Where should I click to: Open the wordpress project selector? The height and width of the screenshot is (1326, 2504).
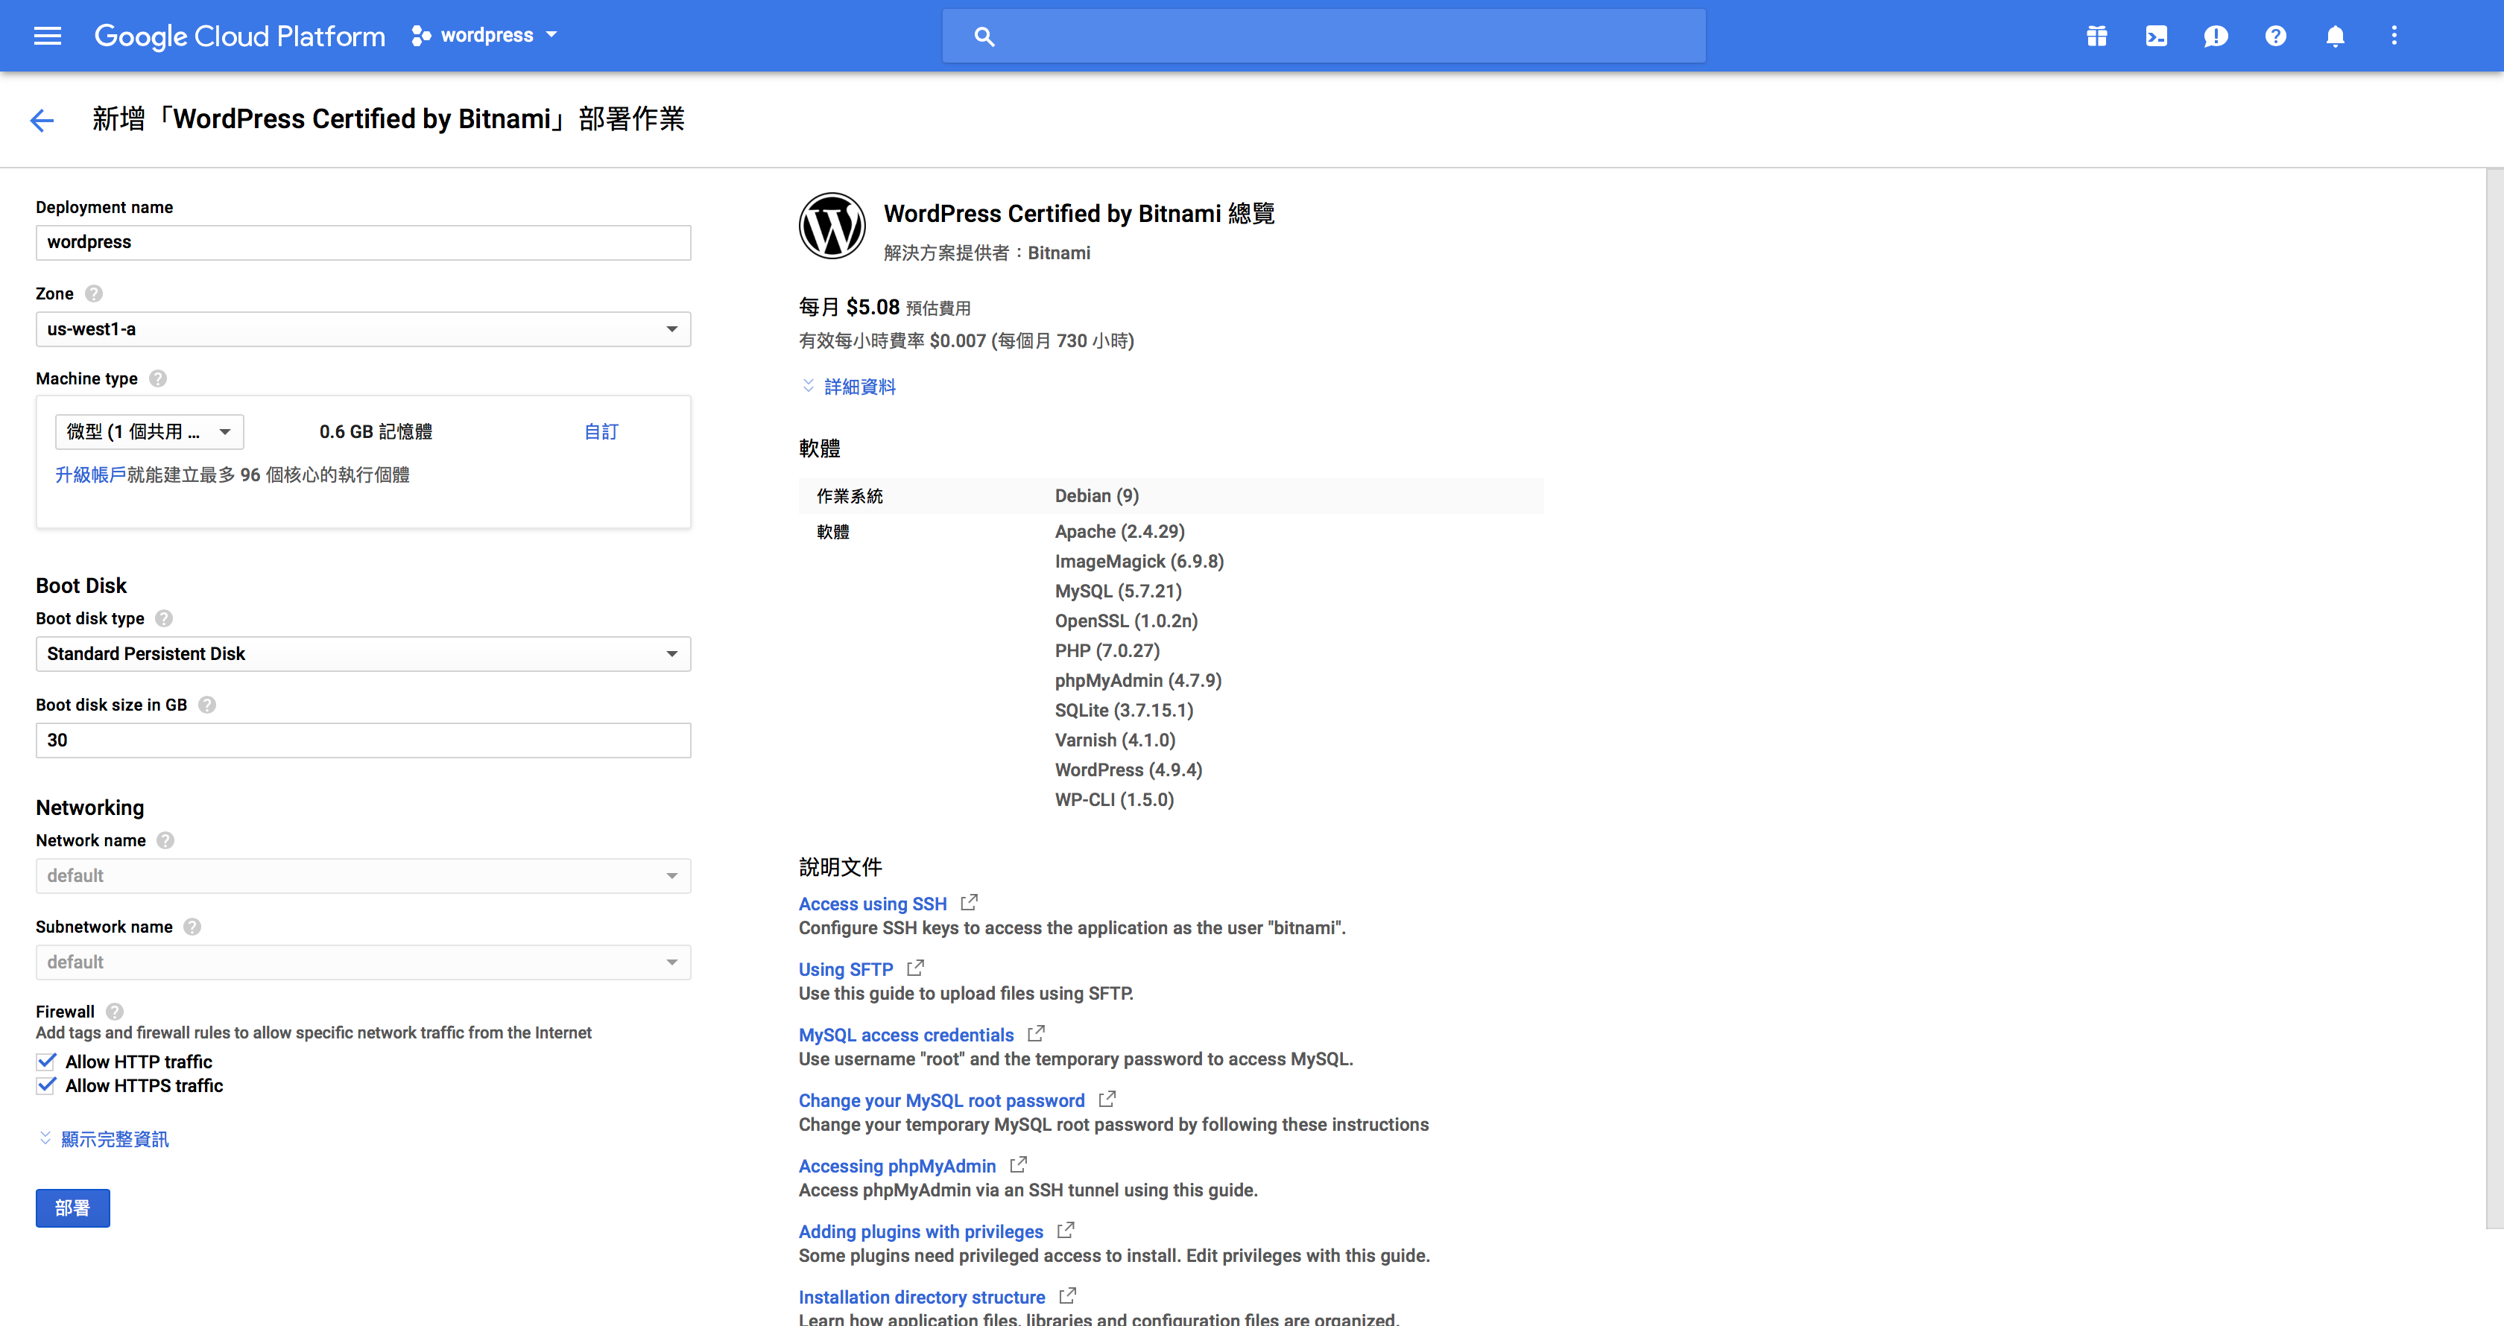point(486,36)
